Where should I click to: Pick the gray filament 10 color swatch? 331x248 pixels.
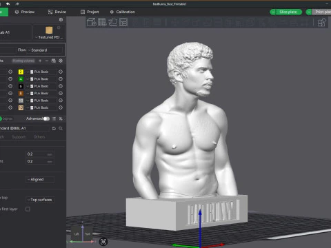(21, 101)
